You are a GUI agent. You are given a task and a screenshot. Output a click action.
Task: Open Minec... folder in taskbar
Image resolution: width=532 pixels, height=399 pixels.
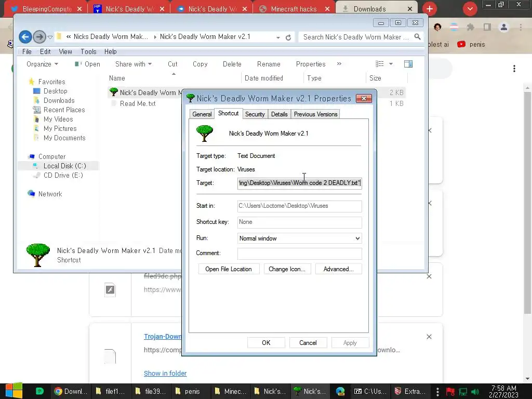tap(231, 391)
